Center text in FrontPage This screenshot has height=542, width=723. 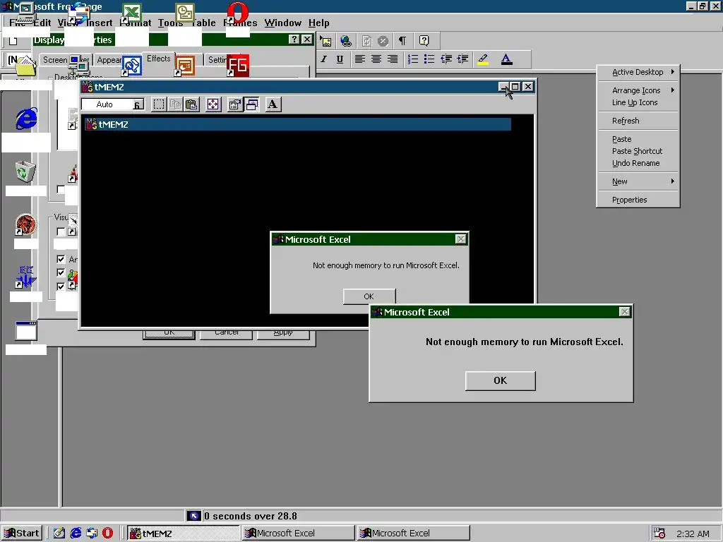[x=376, y=59]
